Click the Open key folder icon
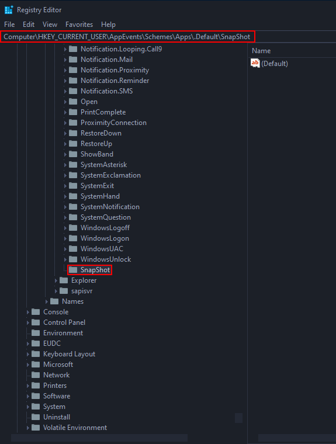 click(73, 102)
